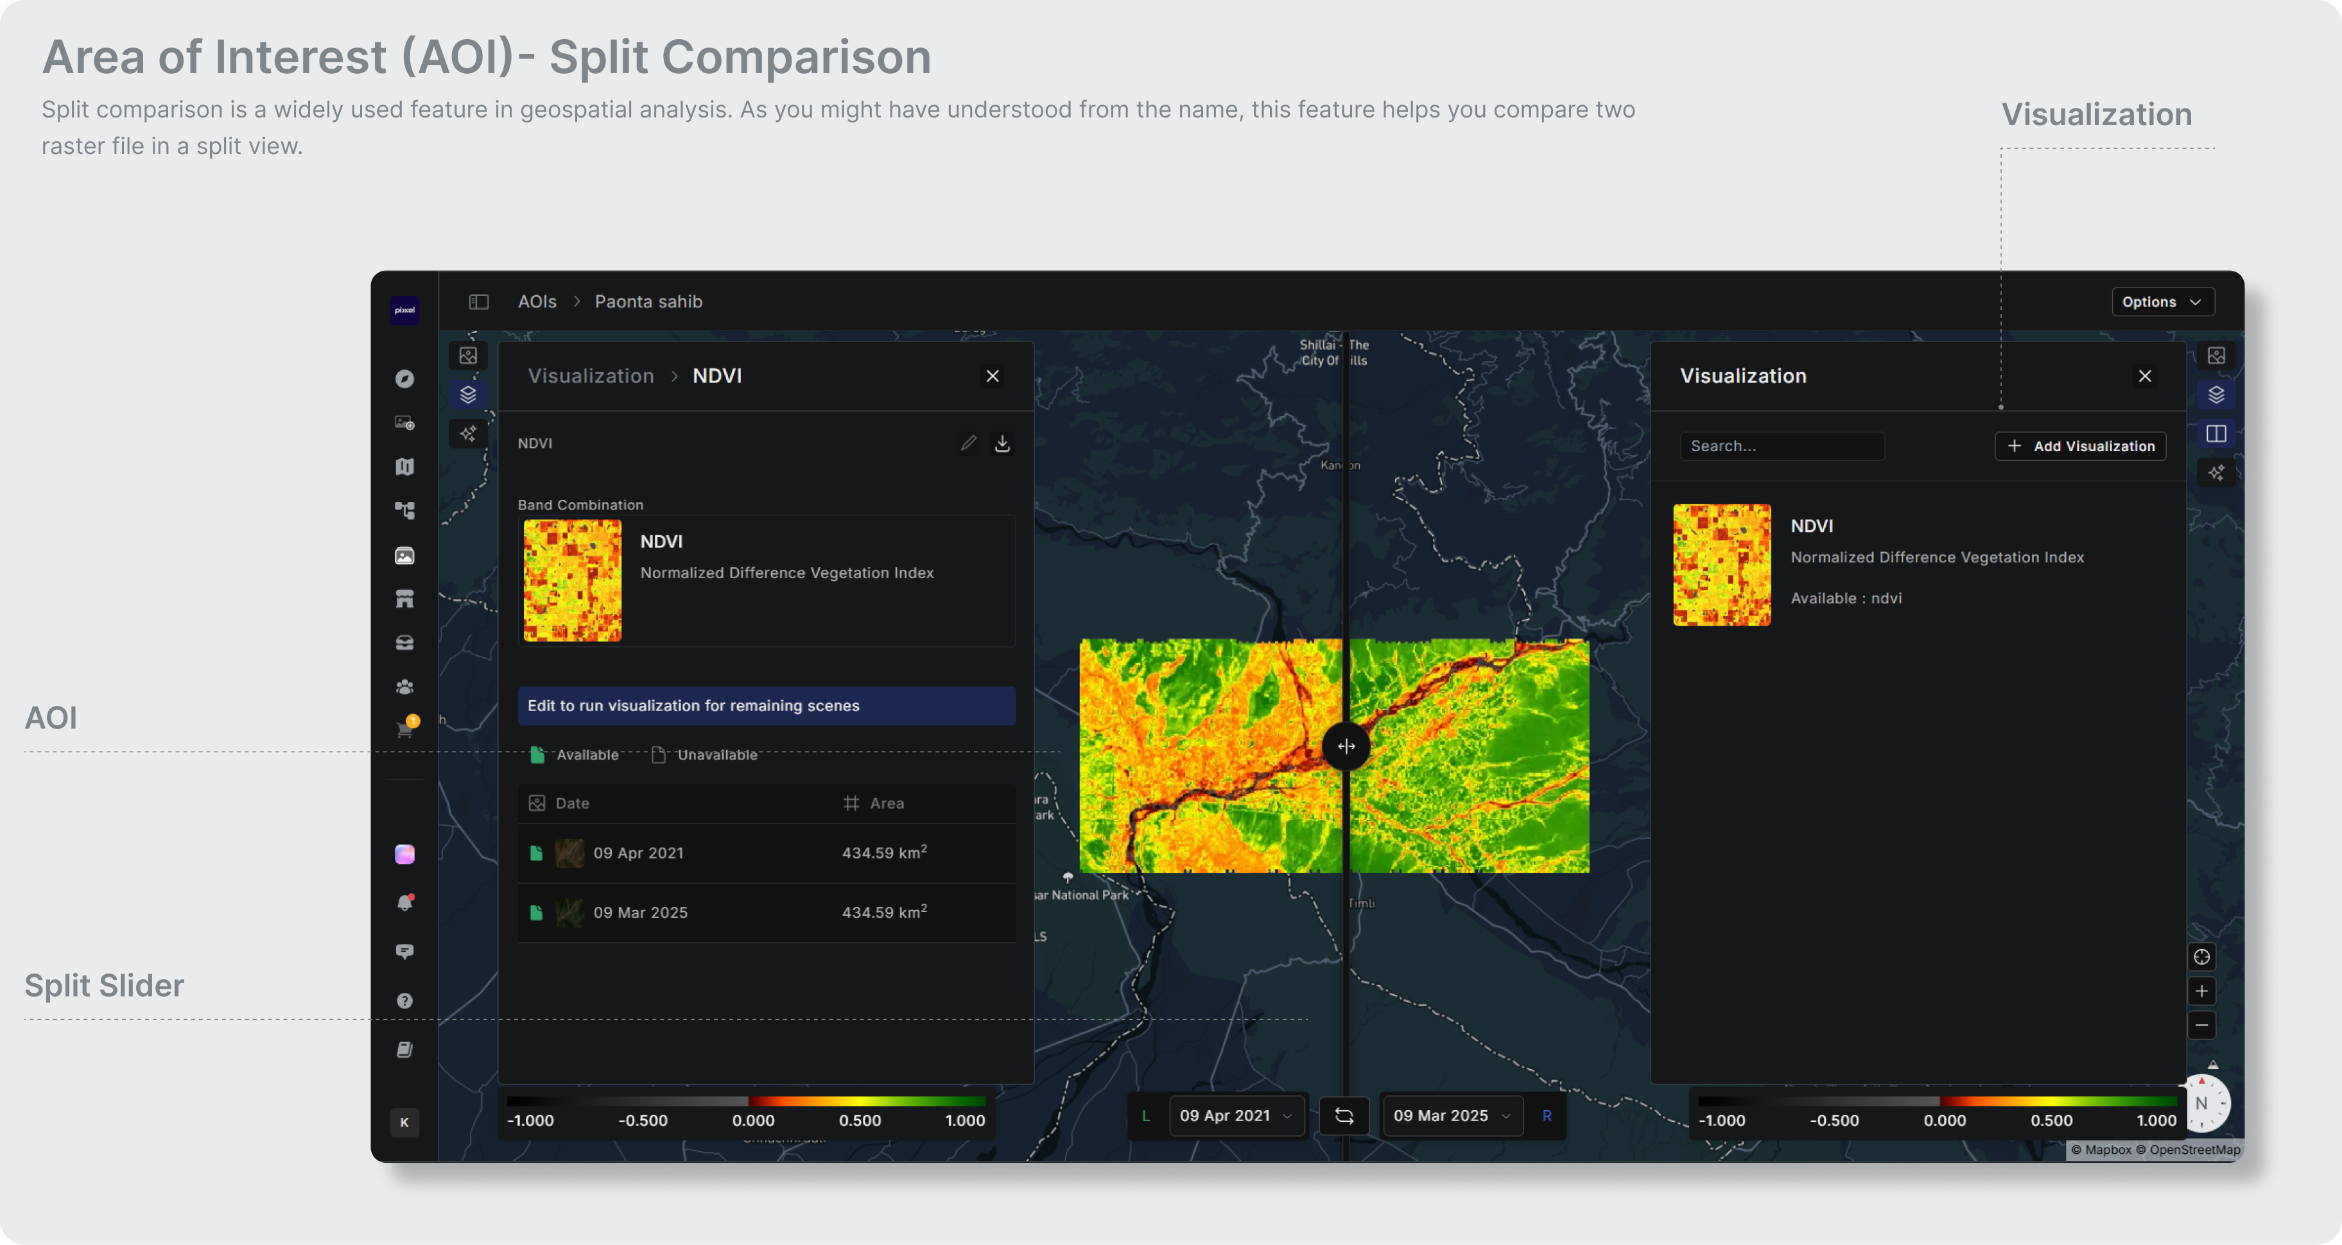Expand the Options dropdown

pyautogui.click(x=2162, y=302)
